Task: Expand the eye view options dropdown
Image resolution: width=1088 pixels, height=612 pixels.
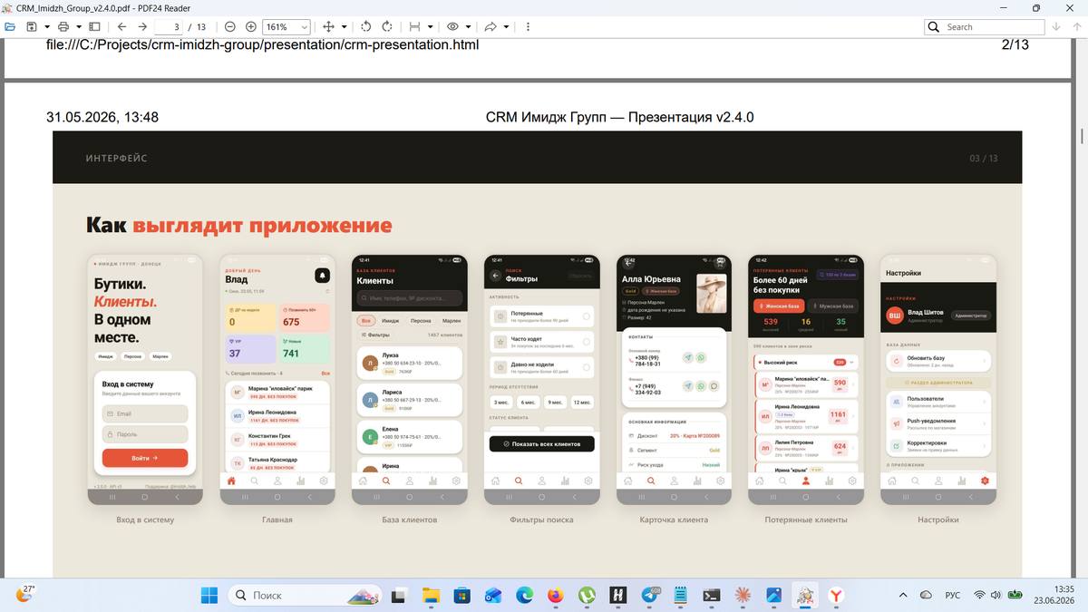Action: (x=468, y=27)
